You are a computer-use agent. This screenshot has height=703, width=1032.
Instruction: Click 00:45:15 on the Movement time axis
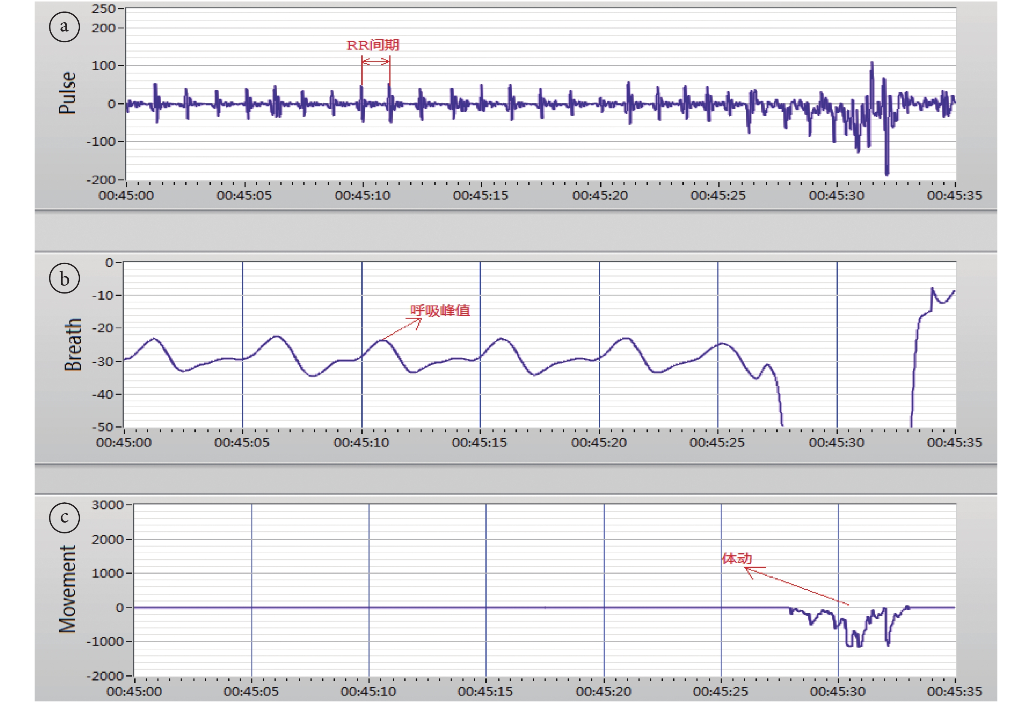tap(485, 691)
